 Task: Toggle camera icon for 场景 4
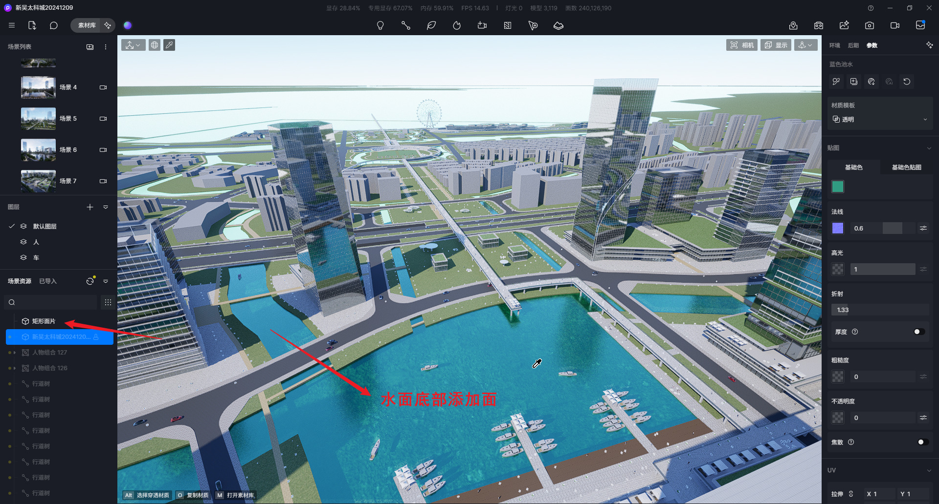(103, 87)
